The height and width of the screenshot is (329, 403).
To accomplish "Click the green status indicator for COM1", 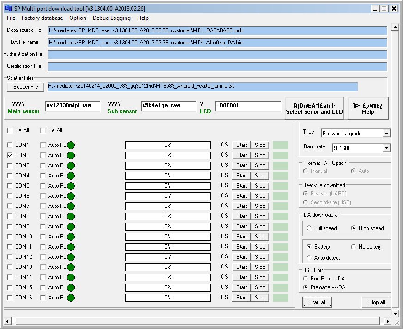I will 71,145.
